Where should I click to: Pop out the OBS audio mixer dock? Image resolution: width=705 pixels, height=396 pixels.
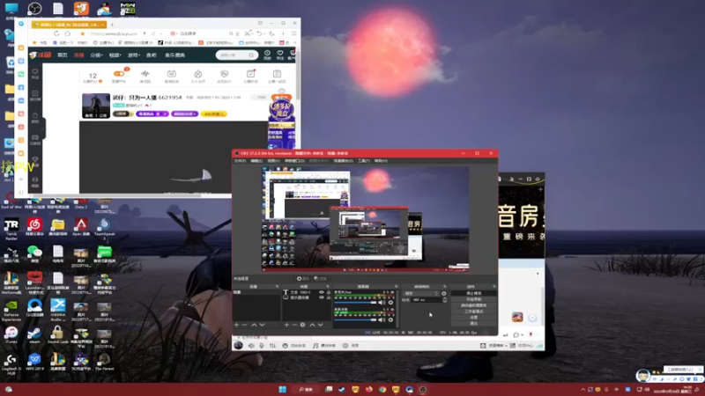[396, 287]
